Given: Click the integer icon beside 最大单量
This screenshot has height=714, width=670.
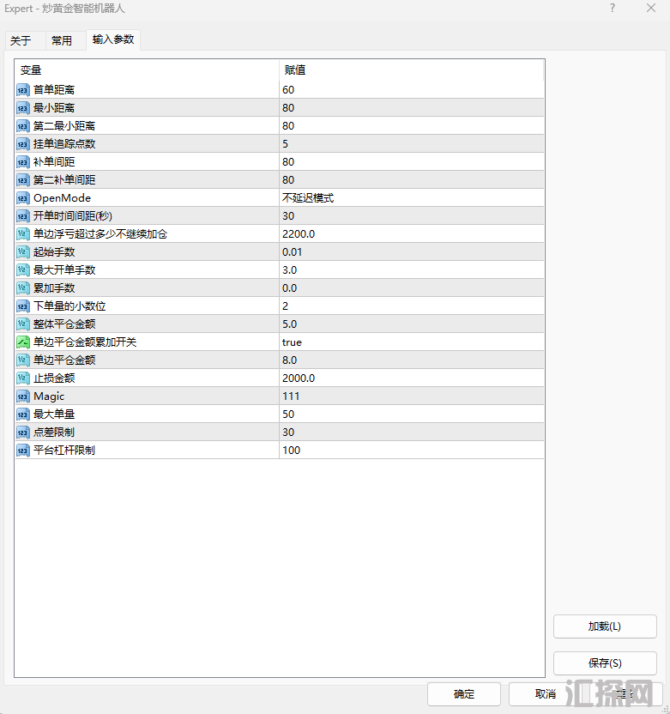Looking at the screenshot, I should pos(23,414).
